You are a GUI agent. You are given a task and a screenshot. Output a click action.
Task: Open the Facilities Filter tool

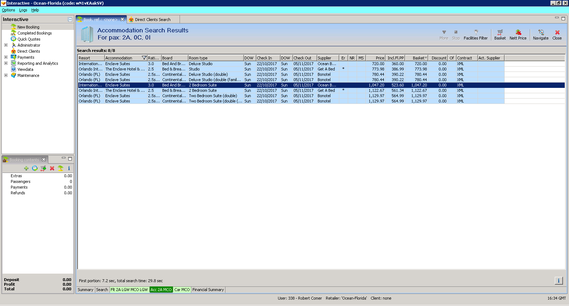[475, 35]
